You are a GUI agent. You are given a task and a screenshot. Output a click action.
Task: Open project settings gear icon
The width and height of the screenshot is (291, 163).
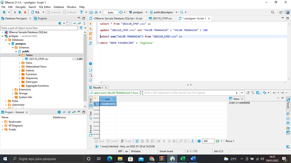(x=59, y=112)
